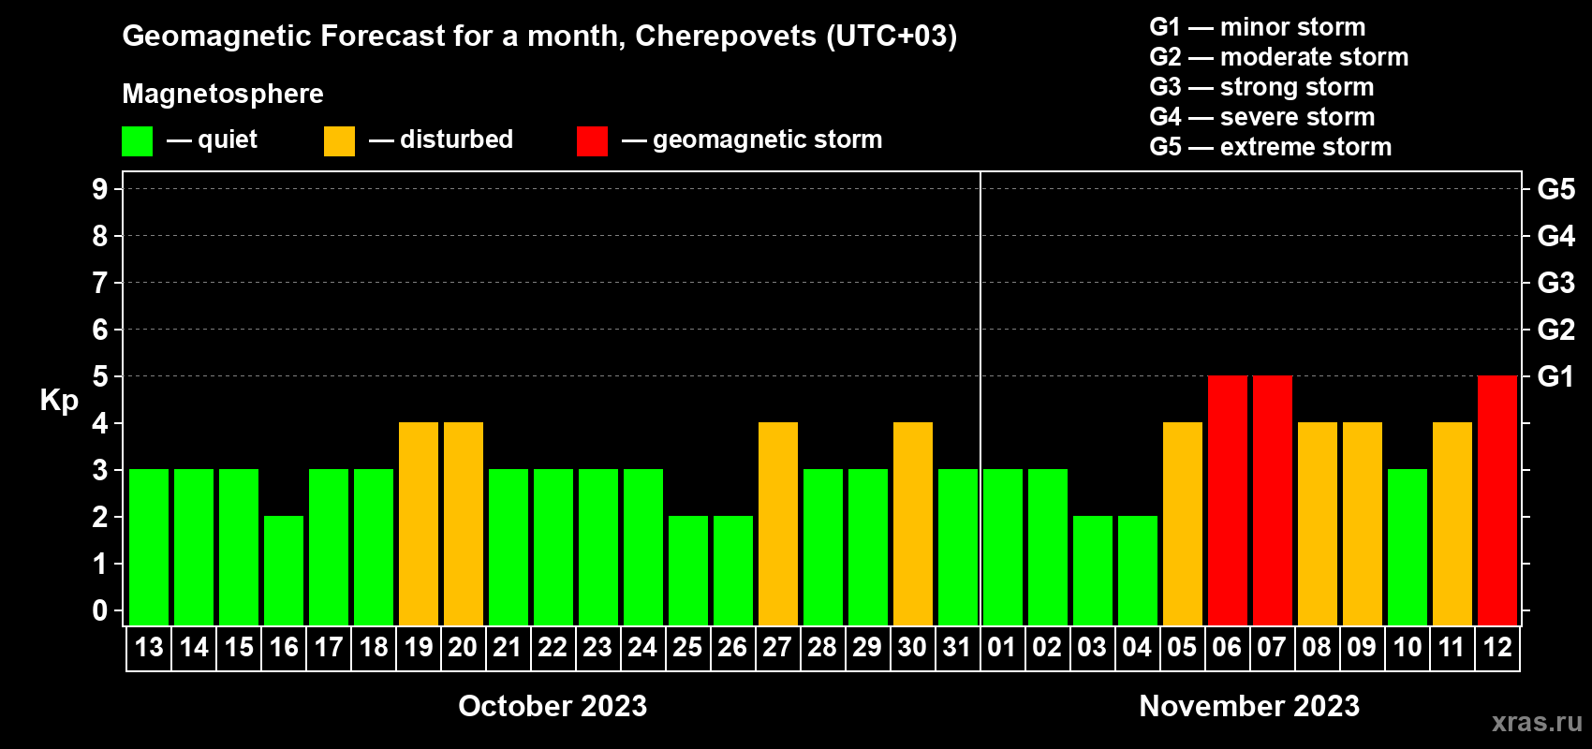Image resolution: width=1592 pixels, height=749 pixels.
Task: Click date label 15 on the axis
Action: (239, 647)
